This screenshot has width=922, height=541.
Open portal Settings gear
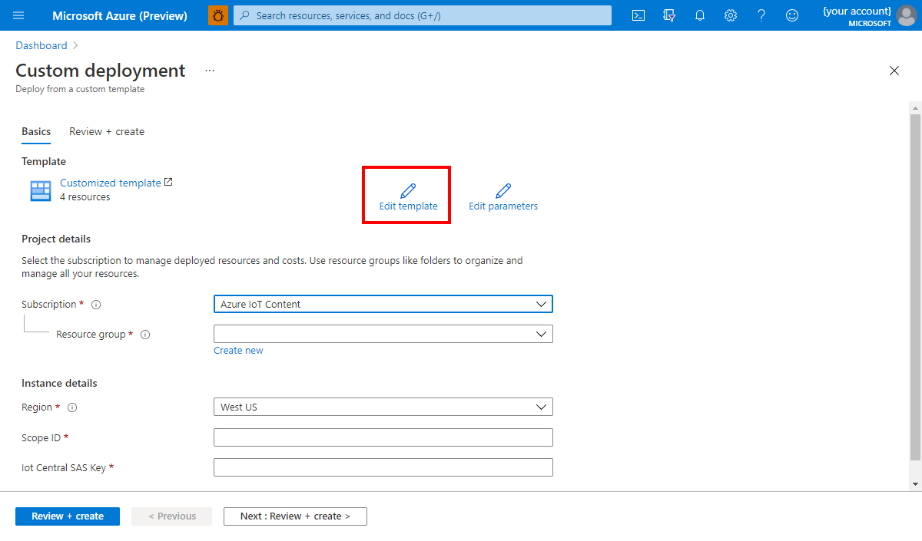(730, 15)
